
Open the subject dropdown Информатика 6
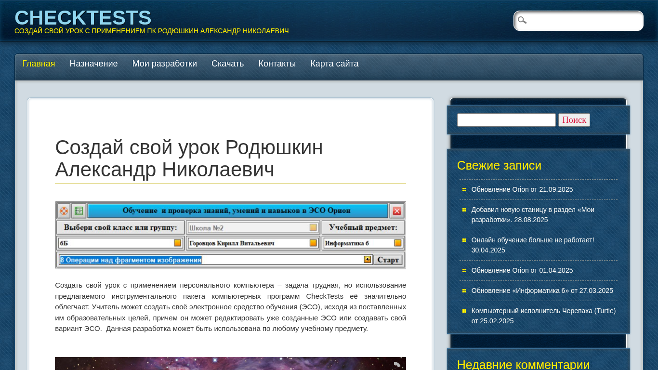tap(398, 243)
